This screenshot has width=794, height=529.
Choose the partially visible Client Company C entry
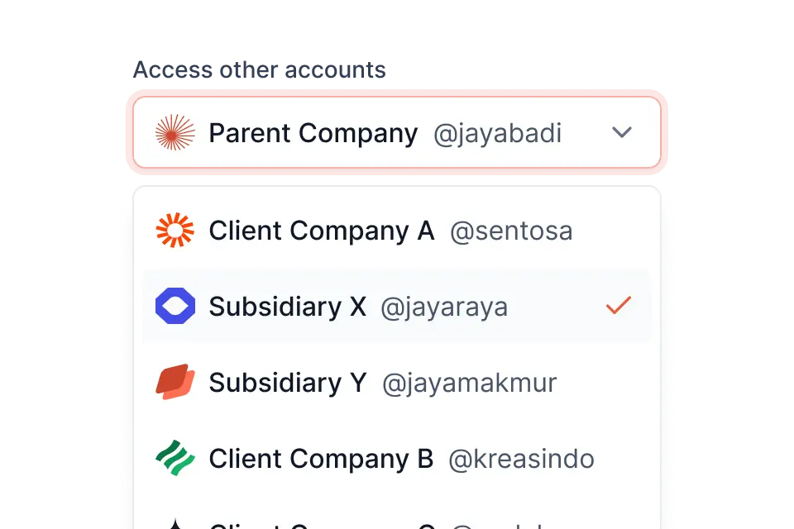tap(347, 522)
